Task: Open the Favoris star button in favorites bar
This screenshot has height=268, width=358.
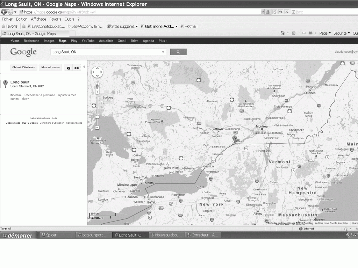Action: pyautogui.click(x=9, y=26)
